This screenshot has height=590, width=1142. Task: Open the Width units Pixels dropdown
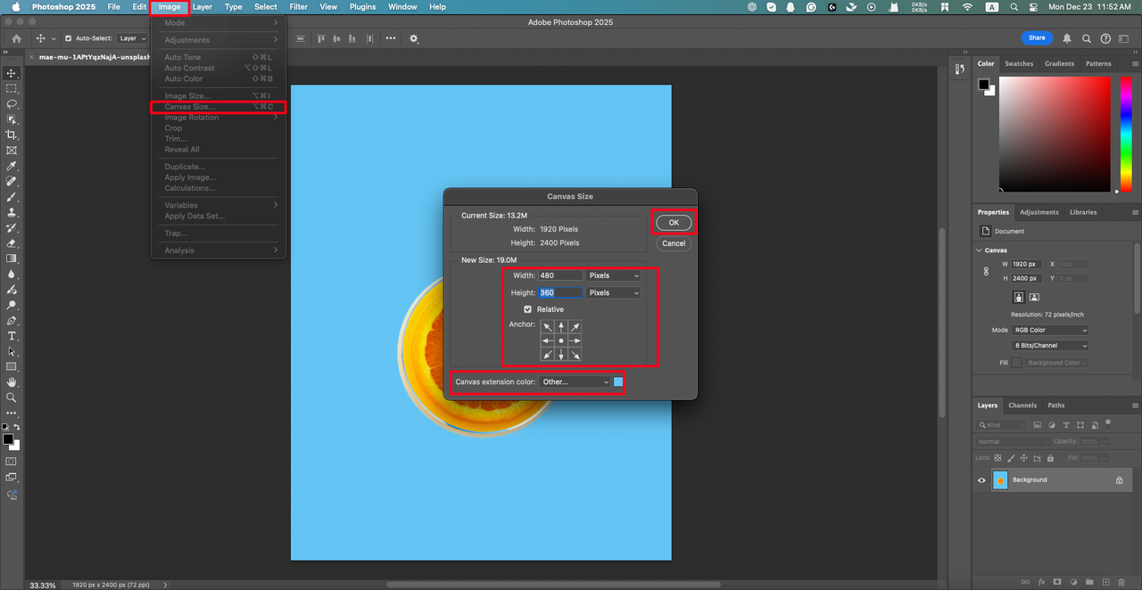(x=613, y=275)
